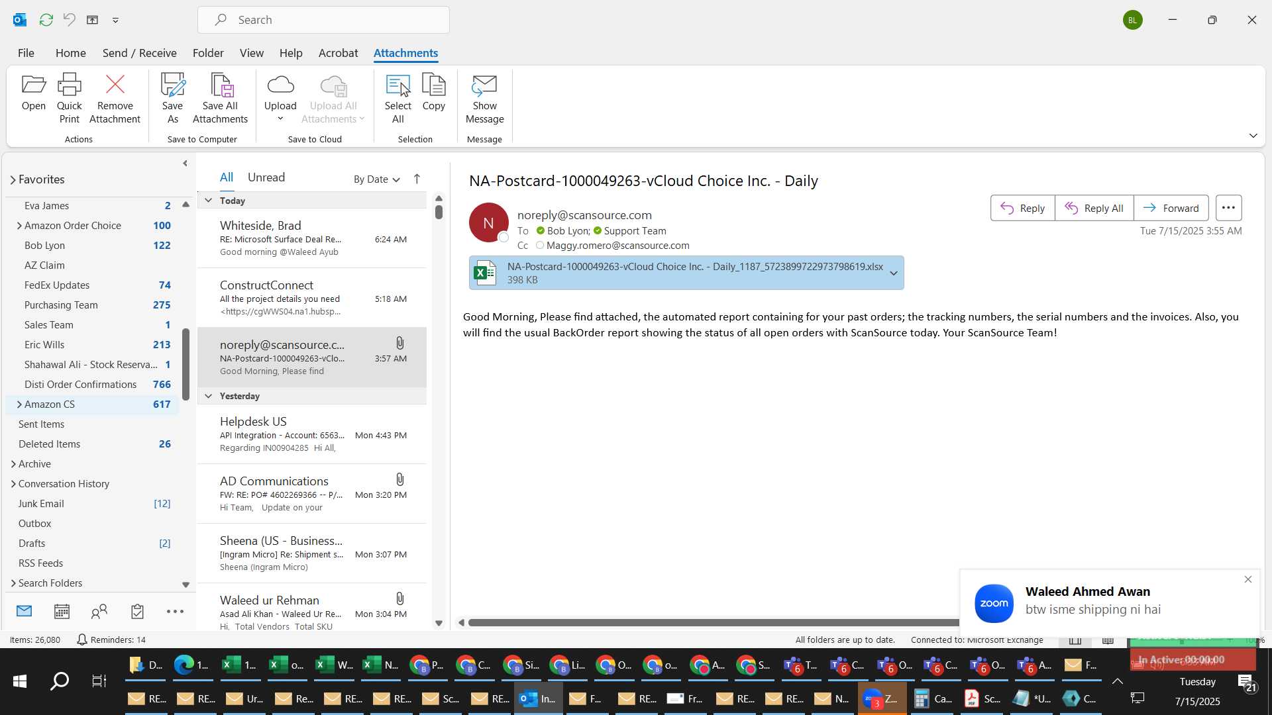Open the View ribbon tab
This screenshot has width=1272, height=715.
click(251, 53)
